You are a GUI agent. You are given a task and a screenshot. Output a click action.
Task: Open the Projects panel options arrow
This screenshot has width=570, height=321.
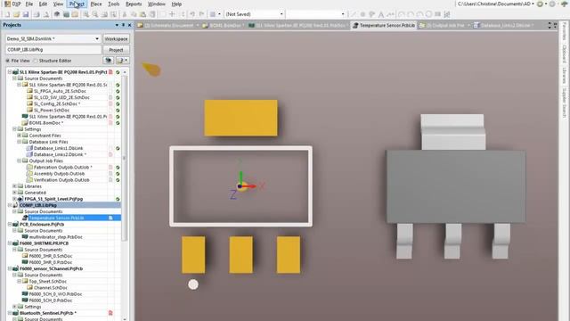click(x=117, y=25)
